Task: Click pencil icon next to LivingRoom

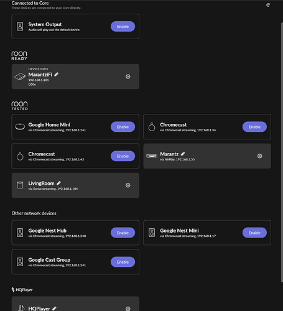Action: [58, 183]
